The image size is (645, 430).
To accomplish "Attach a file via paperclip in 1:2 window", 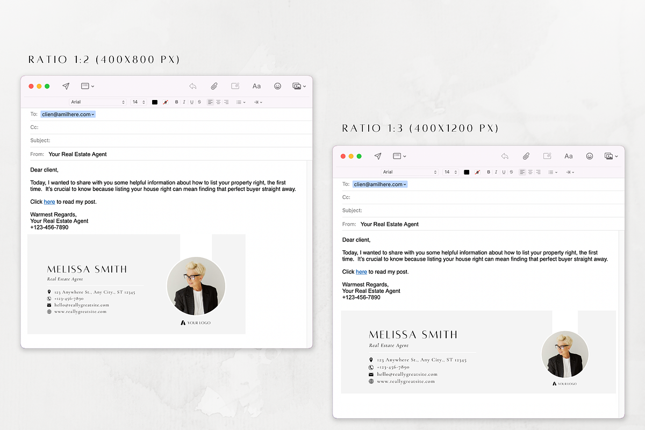I will (x=214, y=86).
